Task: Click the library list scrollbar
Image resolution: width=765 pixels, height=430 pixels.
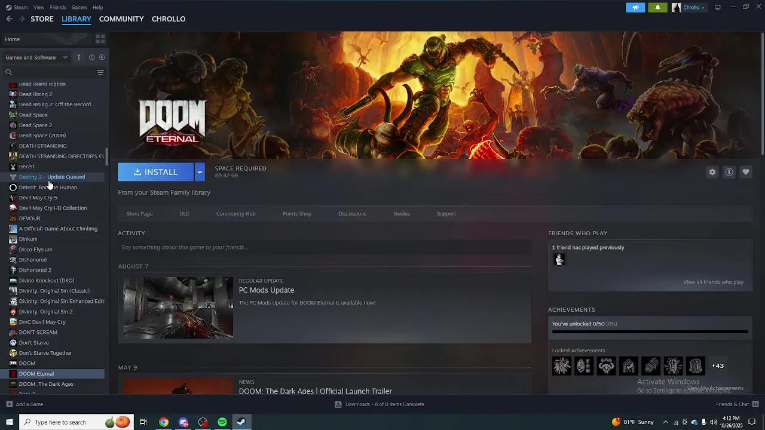Action: pyautogui.click(x=107, y=157)
